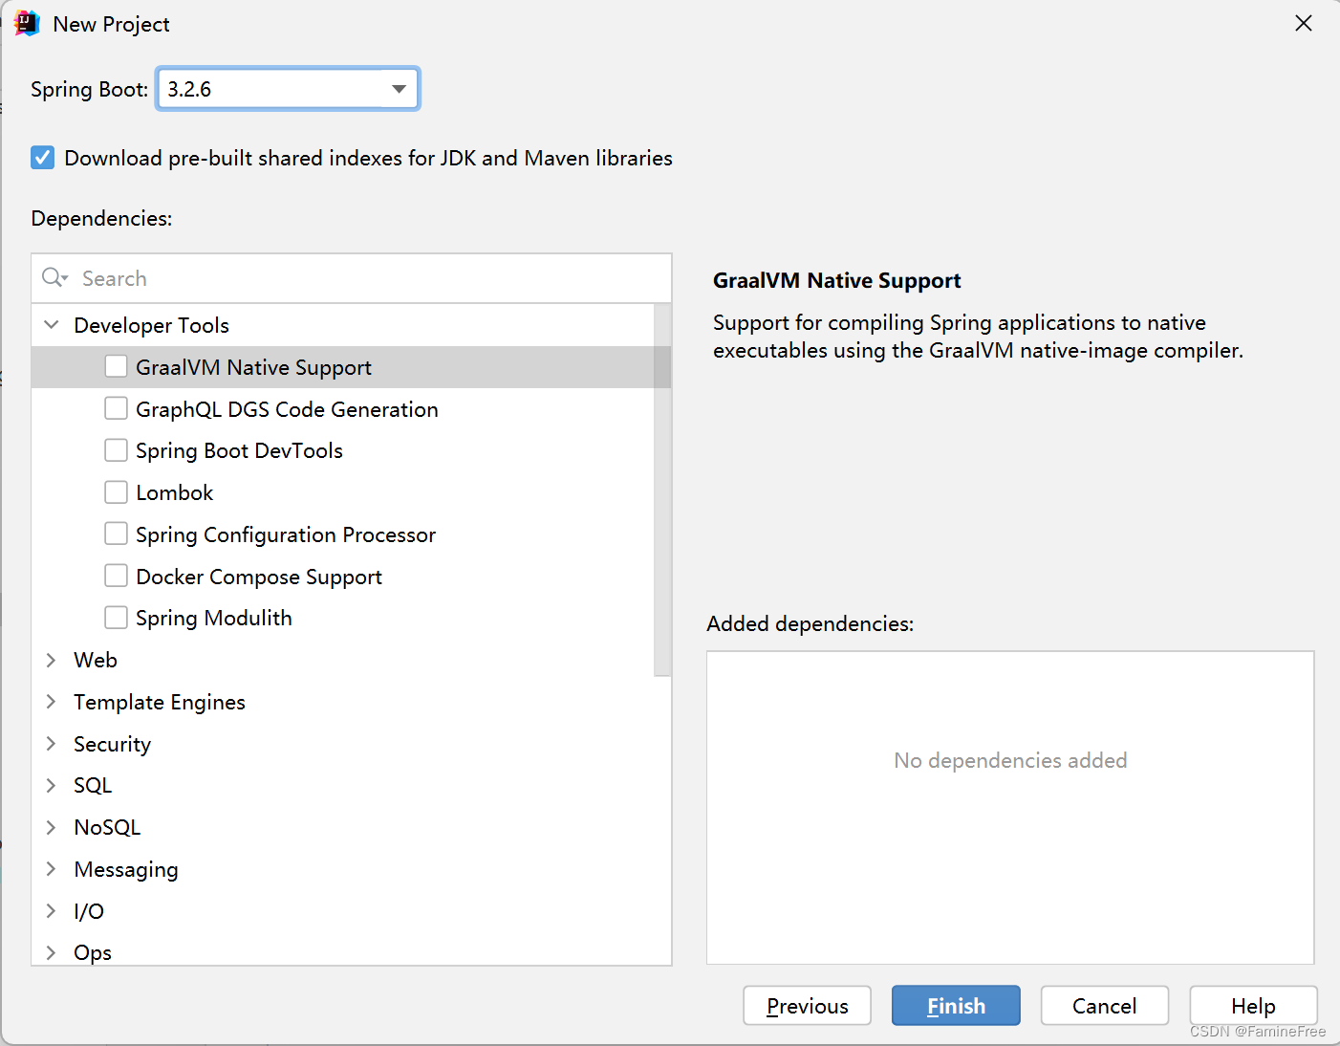Click the dependencies list scrollbar
Viewport: 1340px width, 1046px height.
(x=662, y=490)
